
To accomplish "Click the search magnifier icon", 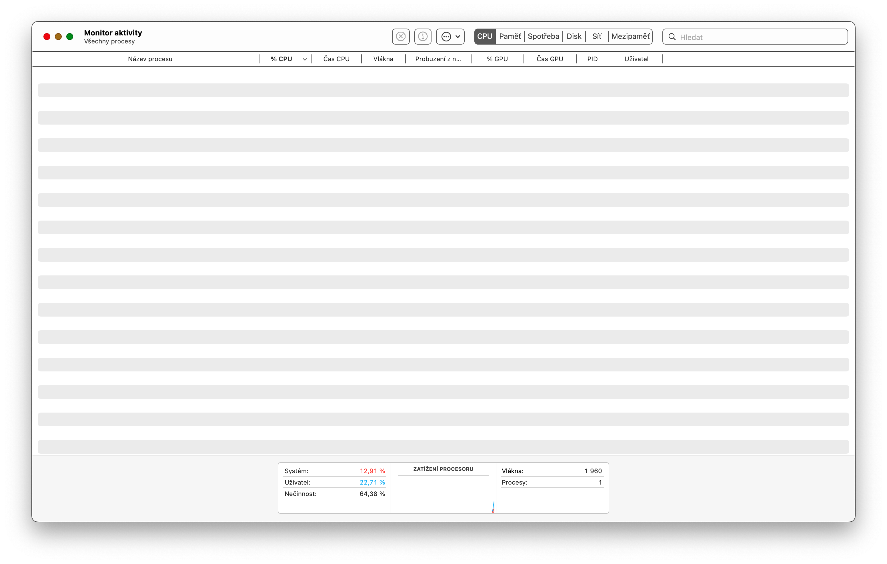I will pyautogui.click(x=672, y=37).
